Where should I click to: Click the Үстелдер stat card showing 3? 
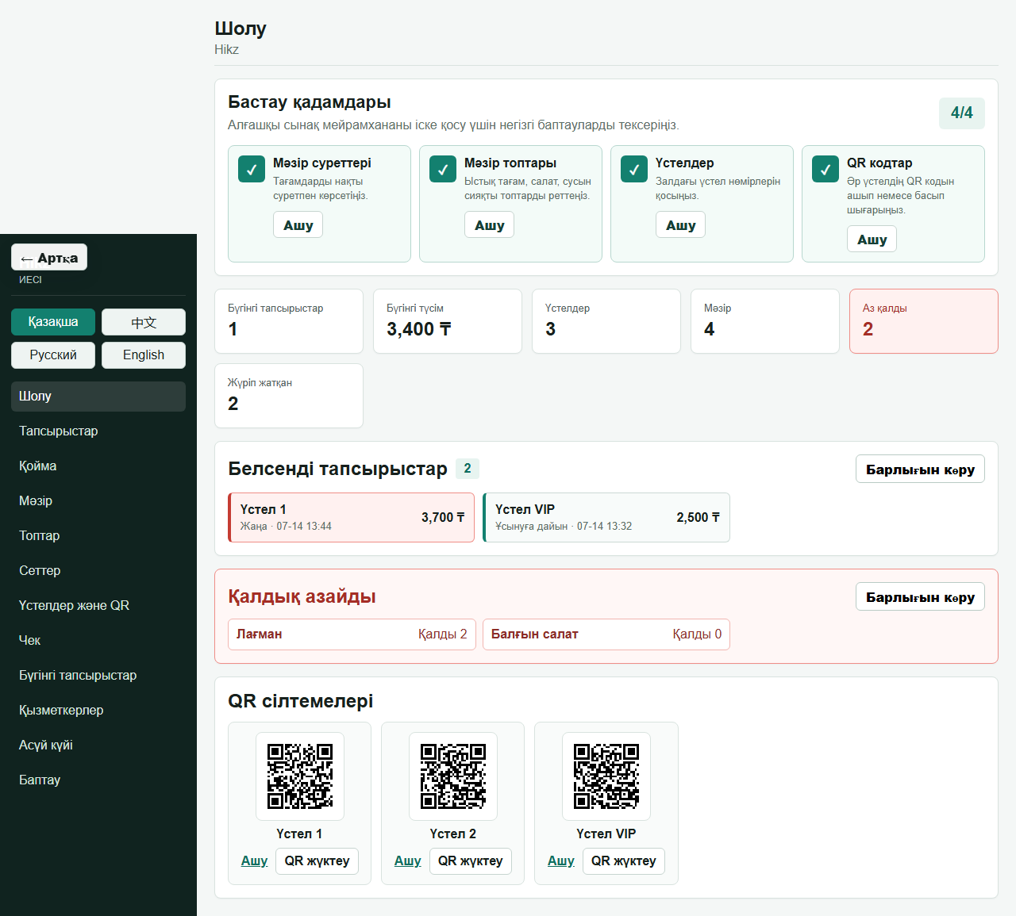(x=606, y=321)
